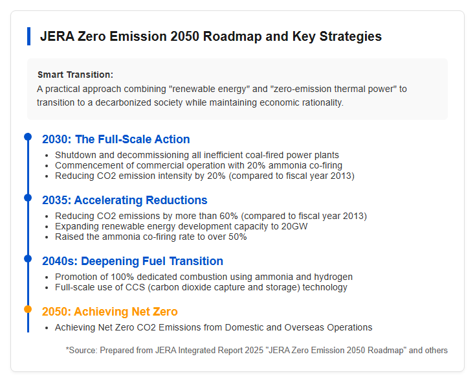
Task: Click the 2035 blue timeline dot
Action: pyautogui.click(x=28, y=198)
